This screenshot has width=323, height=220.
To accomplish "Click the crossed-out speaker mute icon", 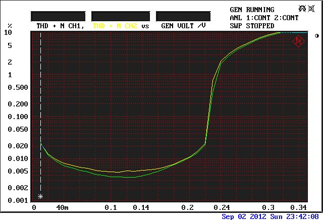I will [311, 9].
